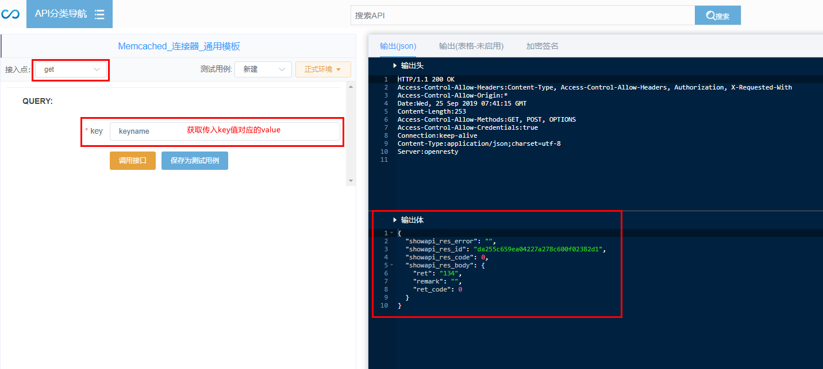823x369 pixels.
Task: Open the 正式环境 environment dropdown
Action: click(323, 69)
